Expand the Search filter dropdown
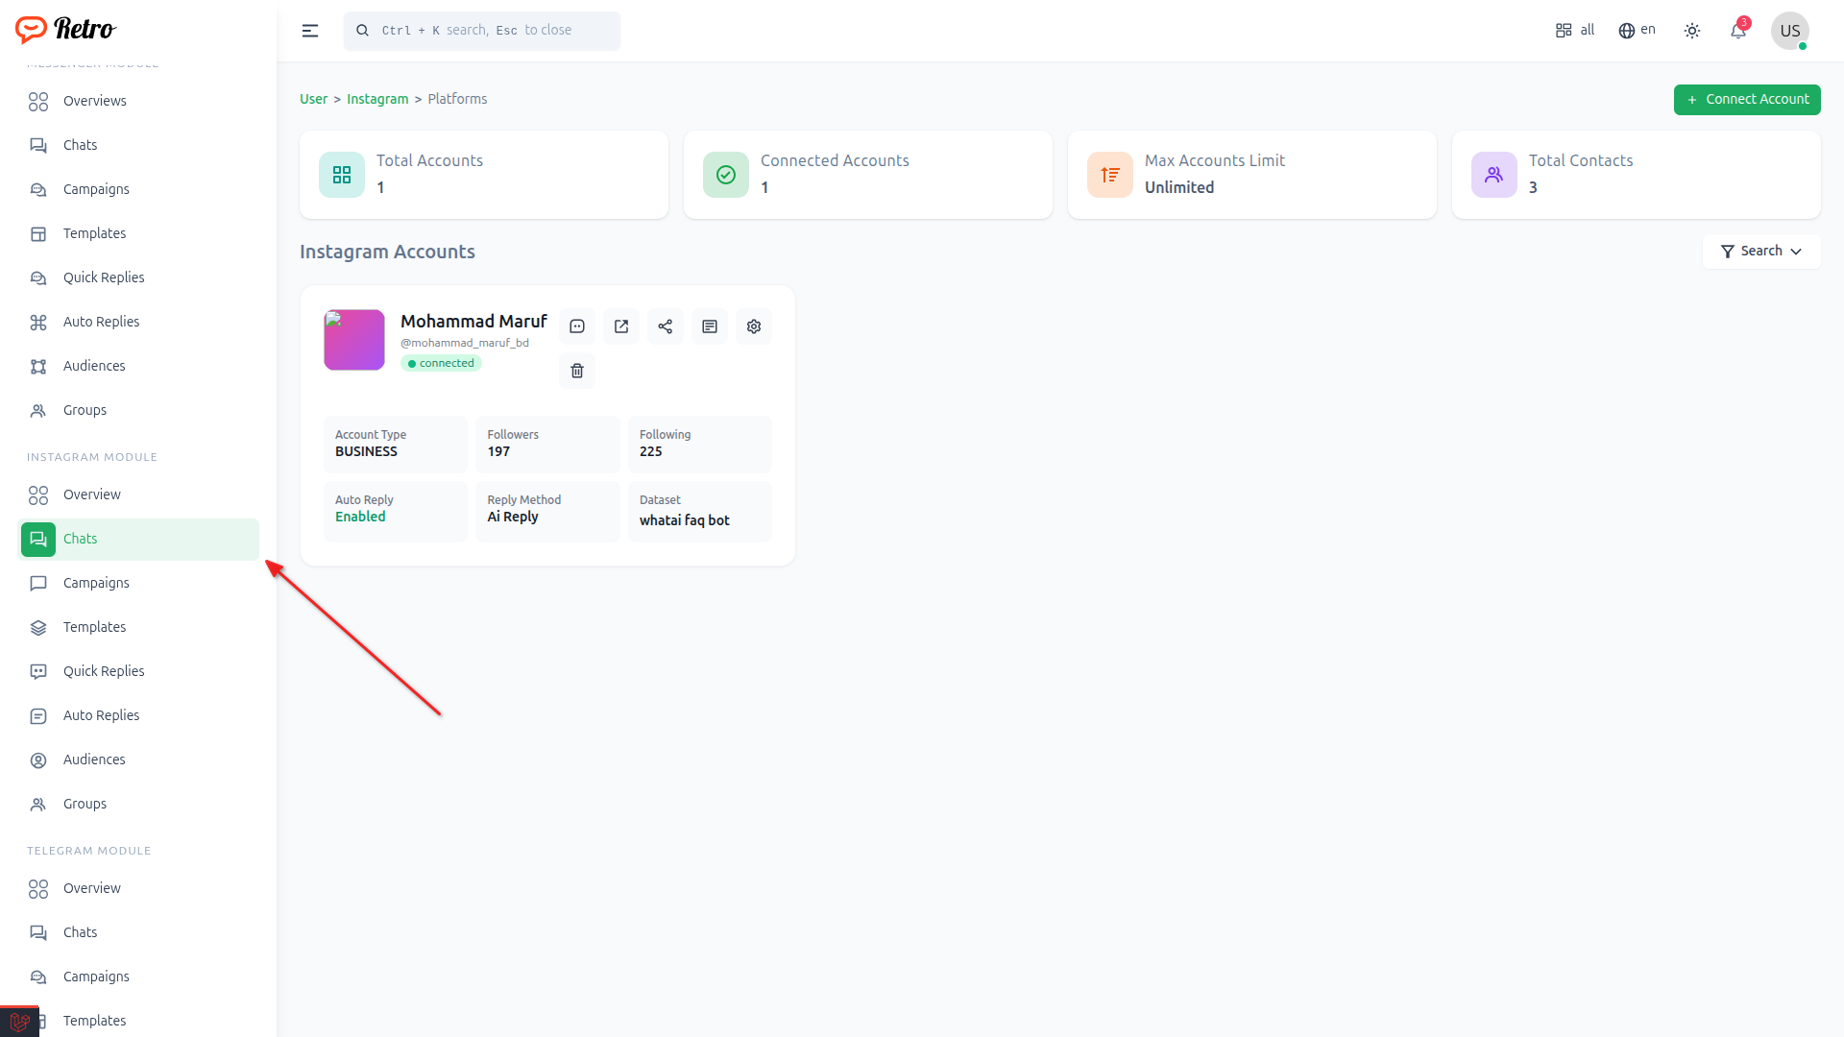 tap(1761, 251)
